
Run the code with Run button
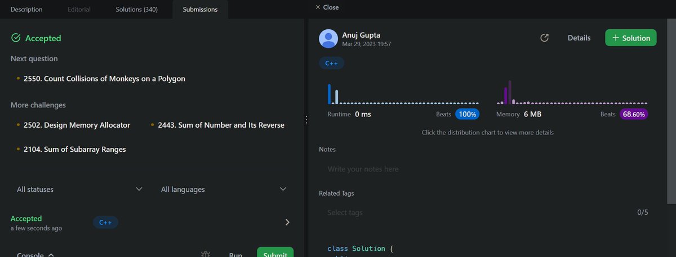click(235, 255)
